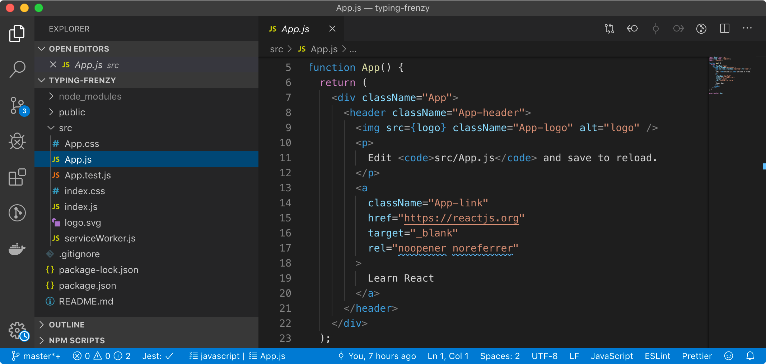Open logo.svg in the explorer
Image resolution: width=766 pixels, height=364 pixels.
tap(146, 222)
